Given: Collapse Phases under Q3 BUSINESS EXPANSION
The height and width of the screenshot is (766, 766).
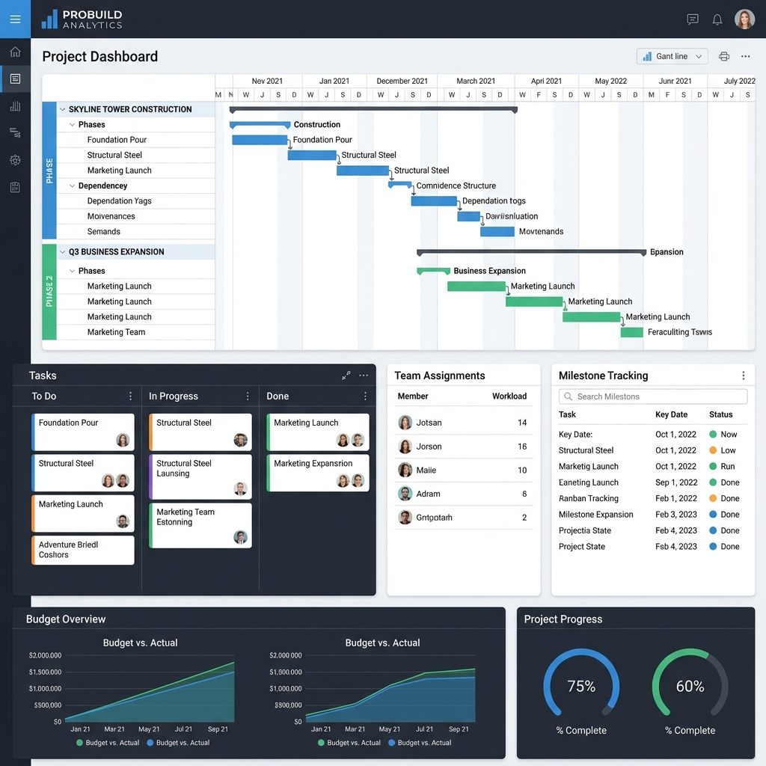Looking at the screenshot, I should point(72,270).
